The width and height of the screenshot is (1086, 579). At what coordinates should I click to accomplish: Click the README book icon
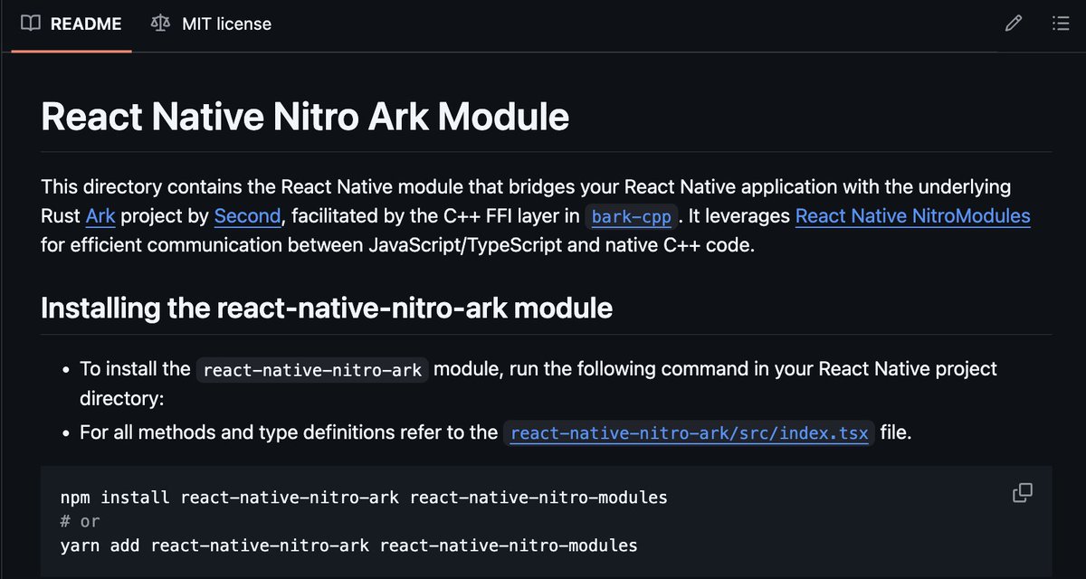click(32, 24)
